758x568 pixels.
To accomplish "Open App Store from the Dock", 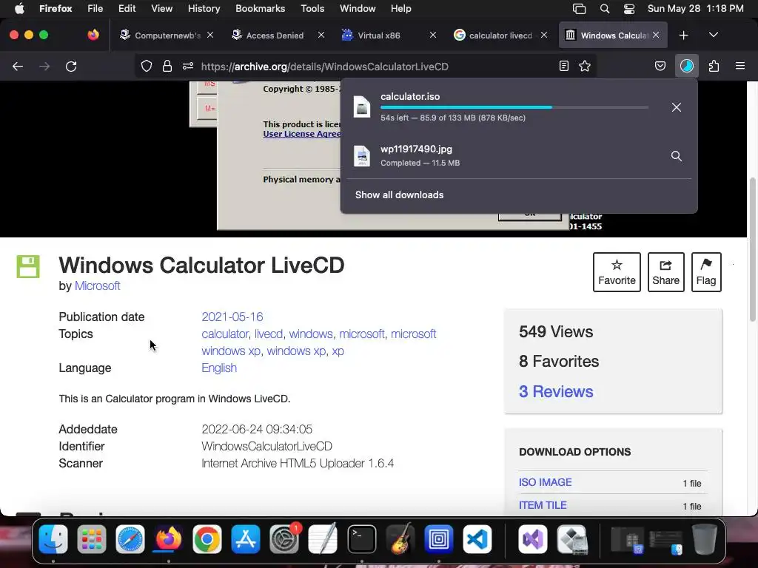I will coord(246,539).
